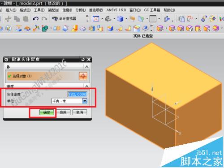Image resolution: width=224 pixels, height=168 pixels.
Task: Click the two connected squares line icon
Action: pyautogui.click(x=36, y=28)
